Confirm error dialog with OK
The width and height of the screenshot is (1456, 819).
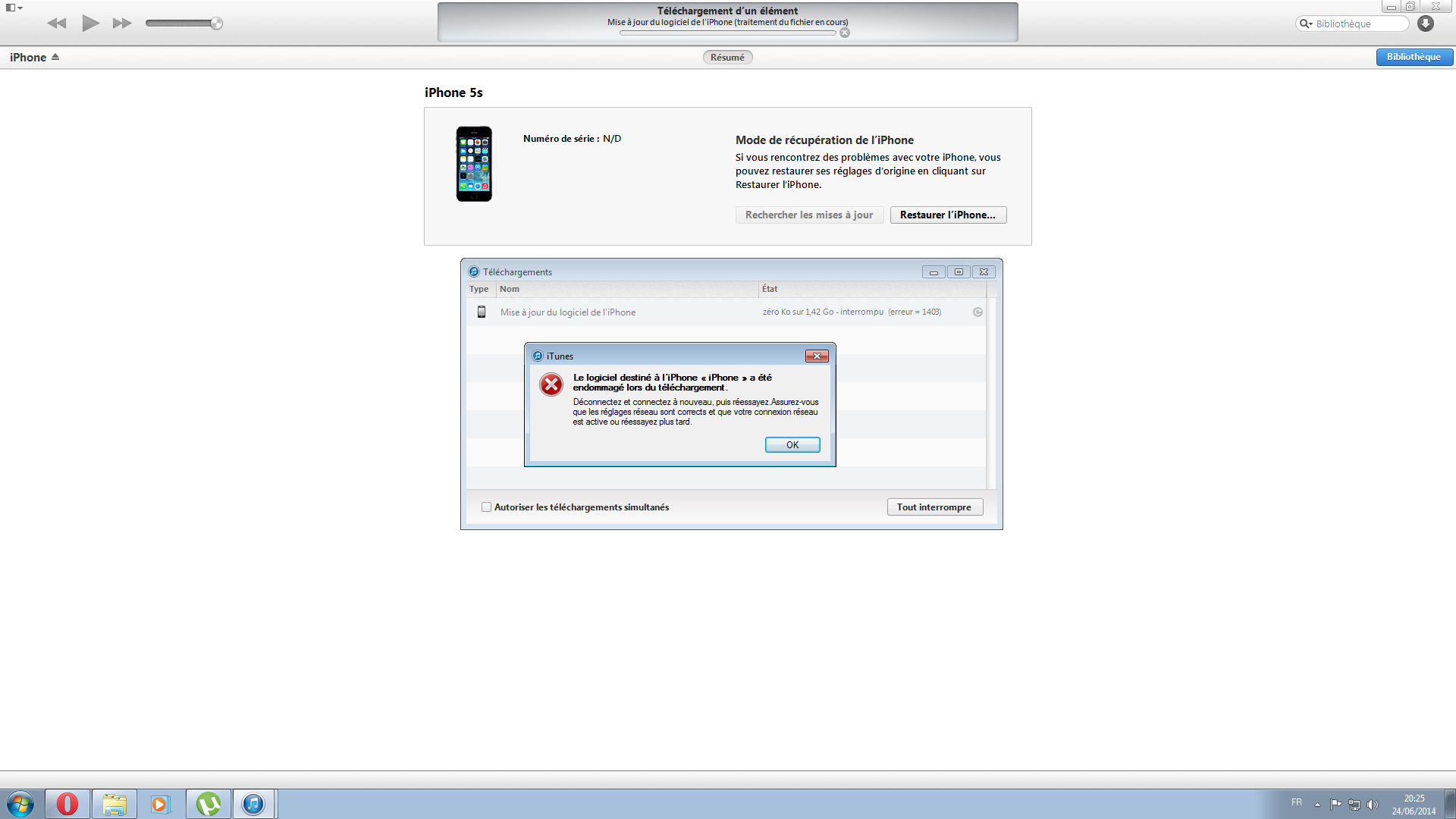pyautogui.click(x=792, y=445)
